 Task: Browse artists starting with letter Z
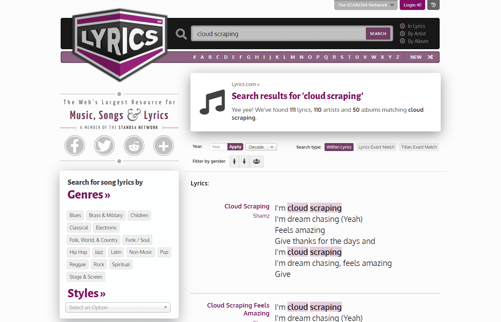coord(398,57)
